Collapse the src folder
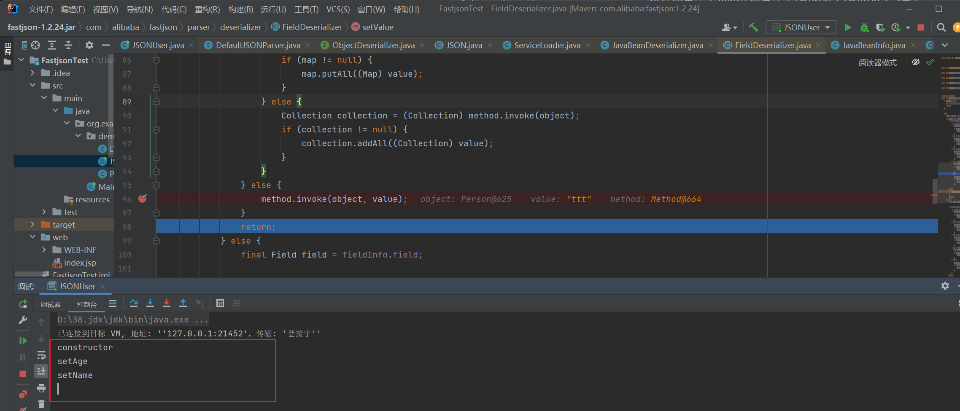The image size is (960, 411). pos(33,86)
